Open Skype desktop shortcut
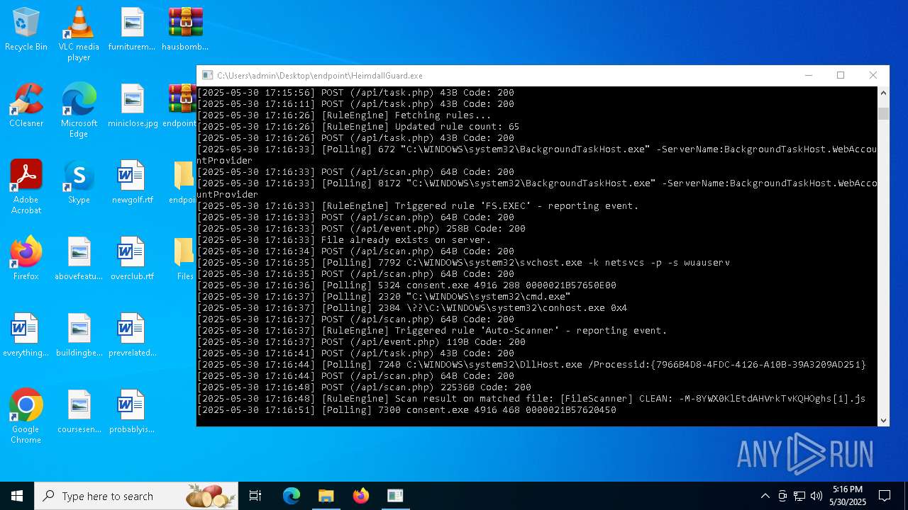The height and width of the screenshot is (510, 908). tap(79, 182)
